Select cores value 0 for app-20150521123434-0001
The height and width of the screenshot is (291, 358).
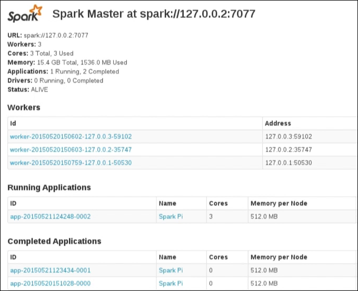point(211,270)
